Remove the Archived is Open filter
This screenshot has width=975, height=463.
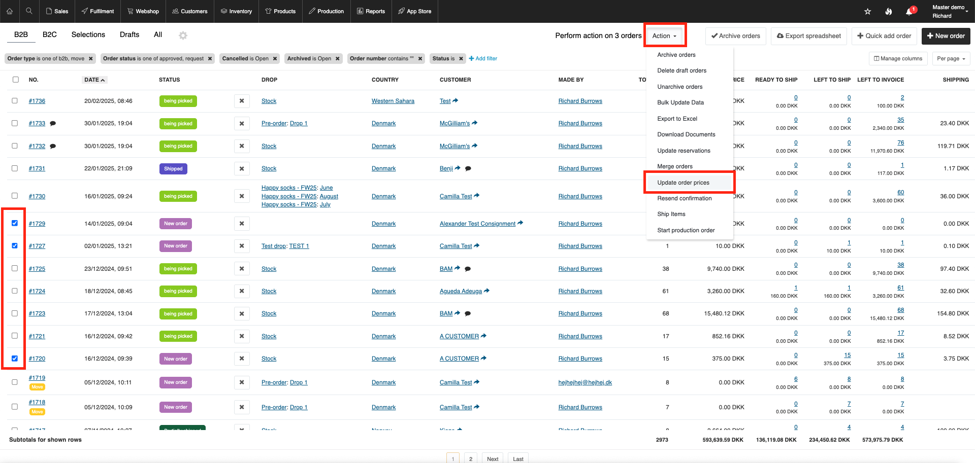click(x=337, y=59)
